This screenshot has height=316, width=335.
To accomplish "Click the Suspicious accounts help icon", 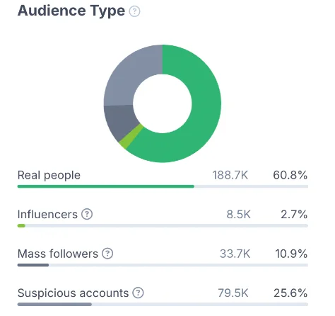I will 138,293.
